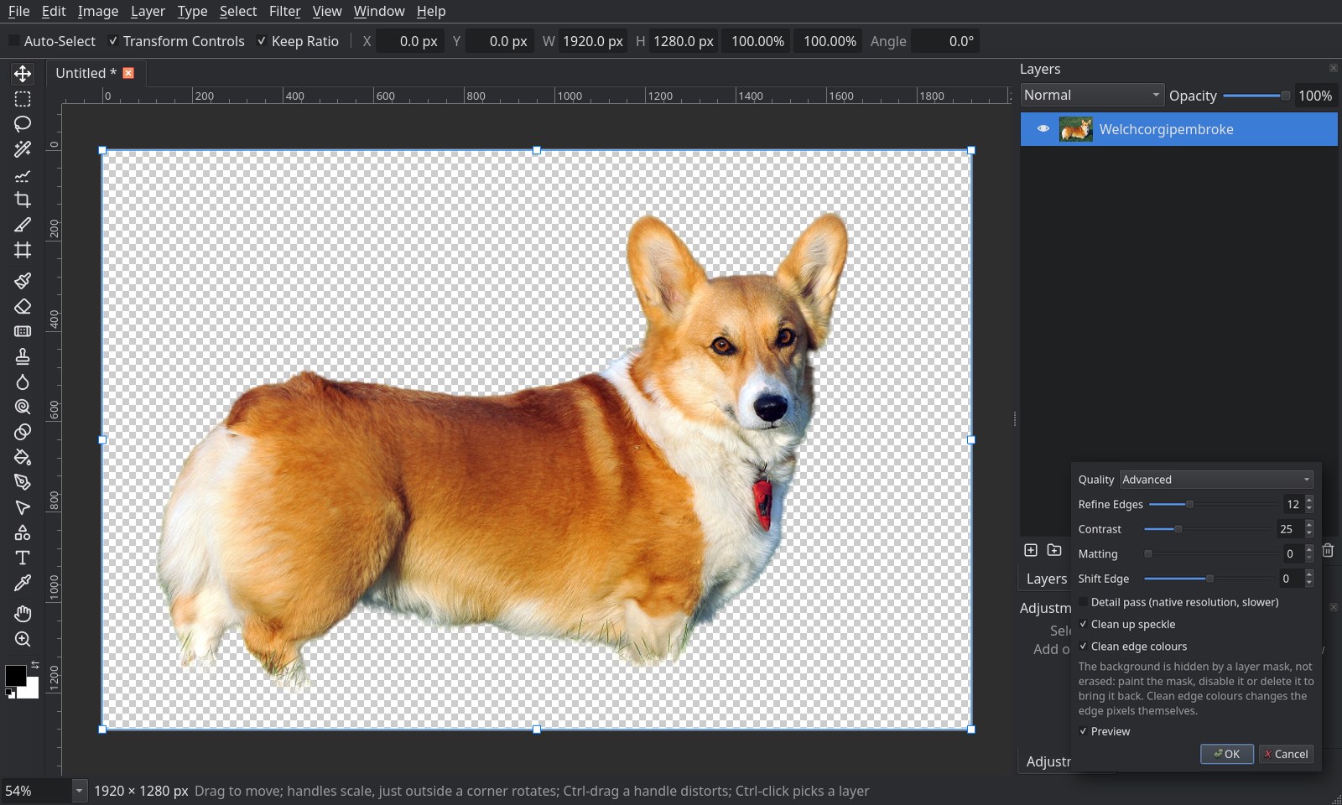The width and height of the screenshot is (1342, 805).
Task: Select the Magic Wand tool
Action: 23,149
